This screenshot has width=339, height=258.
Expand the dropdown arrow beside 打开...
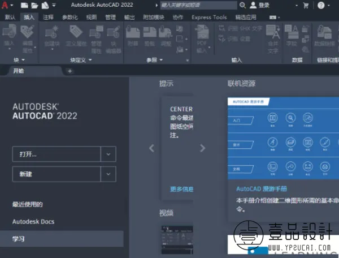click(x=108, y=154)
